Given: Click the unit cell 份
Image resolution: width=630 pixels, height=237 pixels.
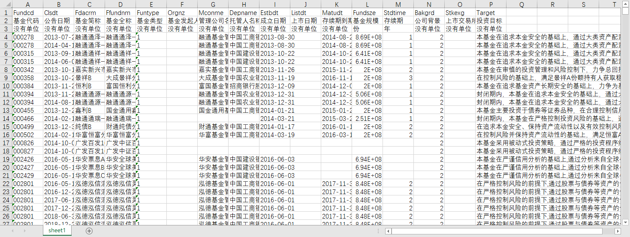Looking at the screenshot, I should 367,29.
